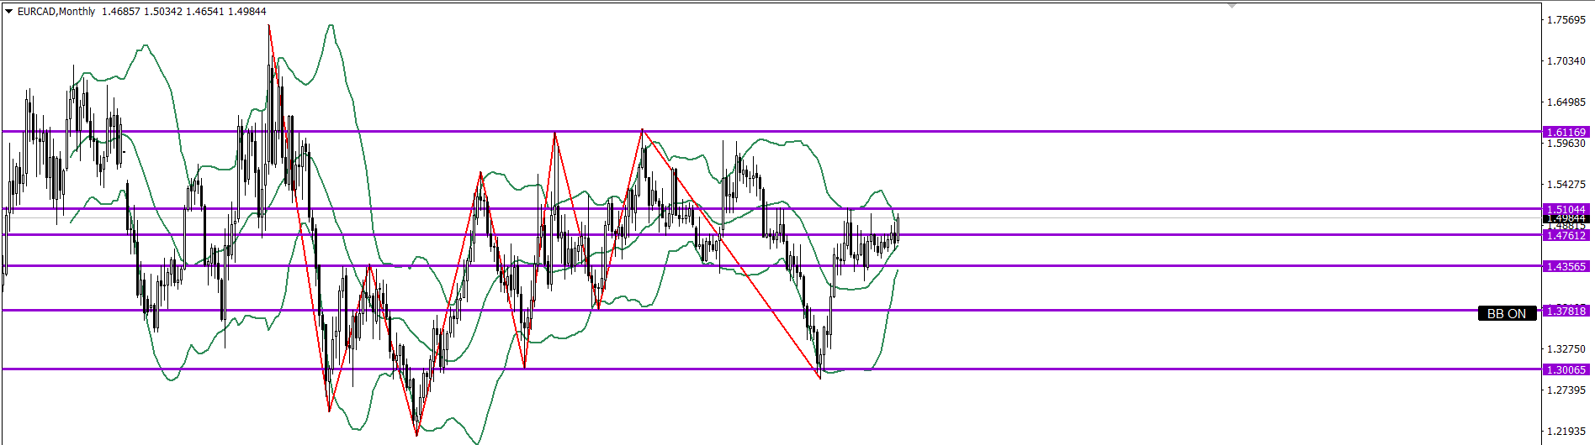Screen dimensions: 1595x445
Task: Select the 1.61169 purple price label
Action: point(1566,132)
